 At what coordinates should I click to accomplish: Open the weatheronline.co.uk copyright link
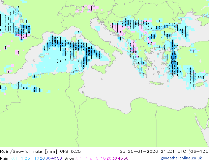[x=181, y=158]
